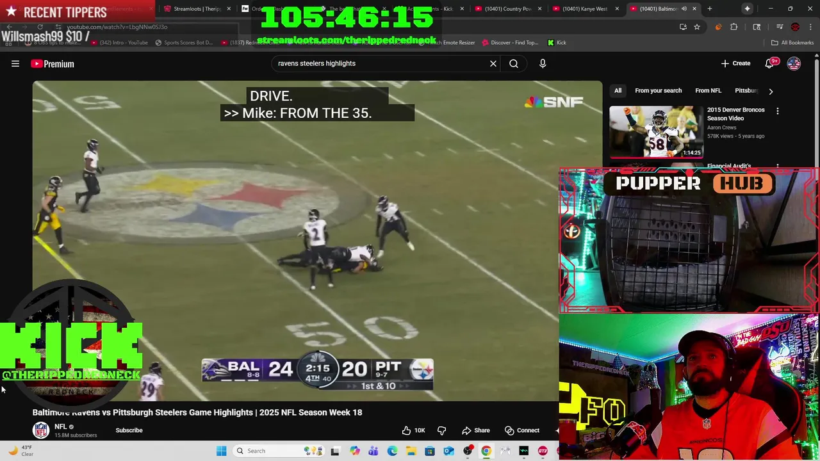Open the NFL channel name link

tap(60, 426)
